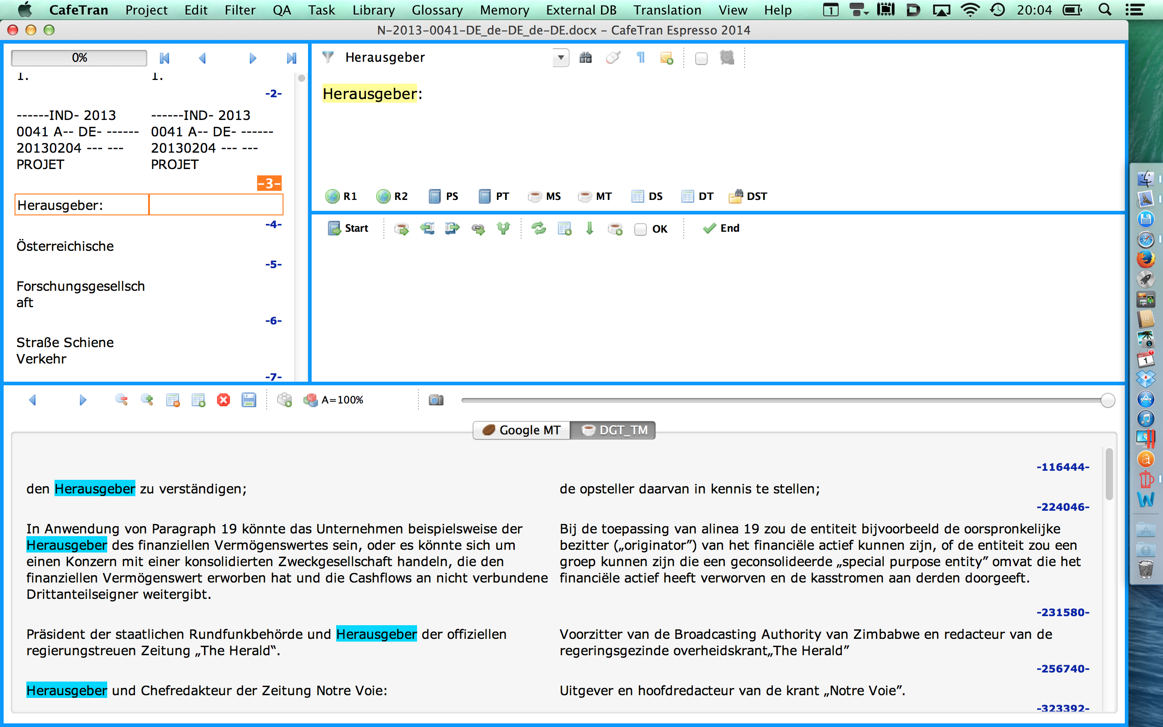This screenshot has width=1163, height=727.
Task: Click the floppy disk save icon
Action: coord(249,400)
